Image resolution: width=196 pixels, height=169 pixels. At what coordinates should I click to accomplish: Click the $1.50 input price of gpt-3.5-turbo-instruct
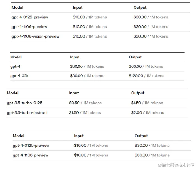[x=74, y=113]
